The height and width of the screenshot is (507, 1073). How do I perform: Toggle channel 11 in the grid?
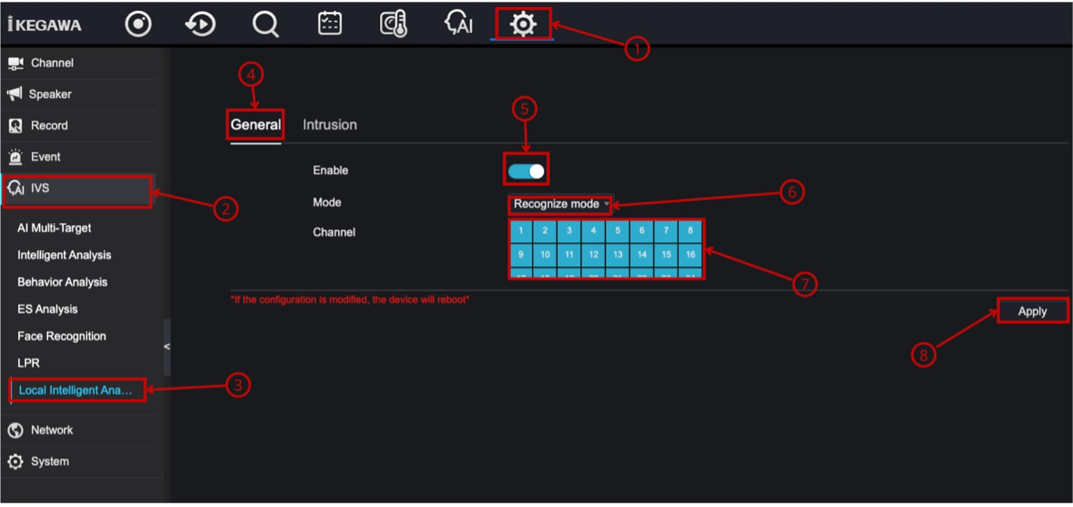click(x=570, y=255)
